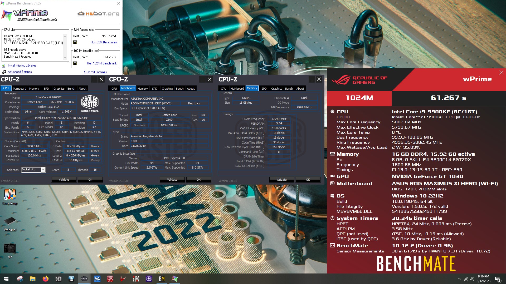Viewport: 506px width, 284px height.
Task: Click OK in the third CPU-Z window
Action: point(308,180)
